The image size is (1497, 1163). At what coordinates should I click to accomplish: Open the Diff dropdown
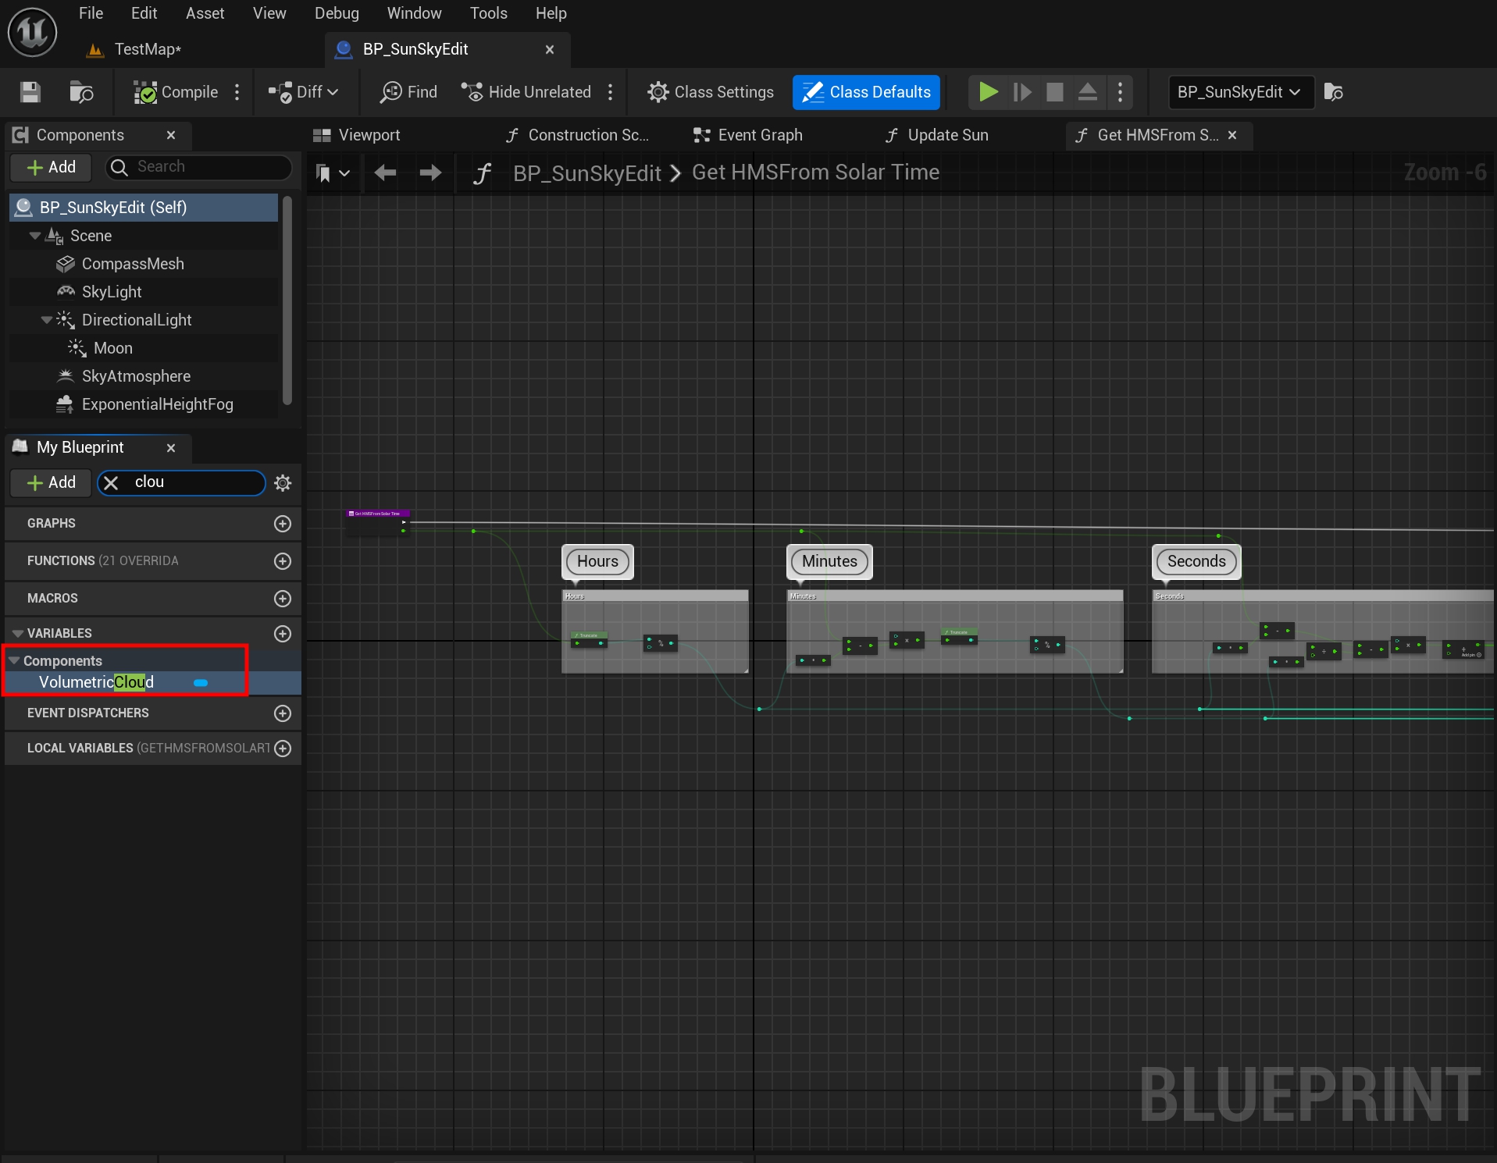[x=304, y=92]
